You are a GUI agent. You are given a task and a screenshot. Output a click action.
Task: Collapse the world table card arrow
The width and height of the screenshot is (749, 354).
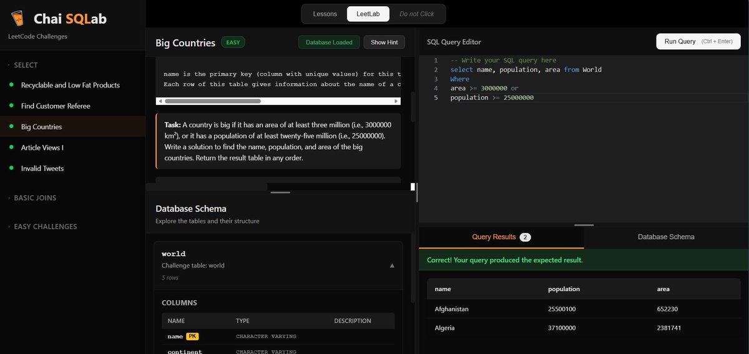point(392,265)
